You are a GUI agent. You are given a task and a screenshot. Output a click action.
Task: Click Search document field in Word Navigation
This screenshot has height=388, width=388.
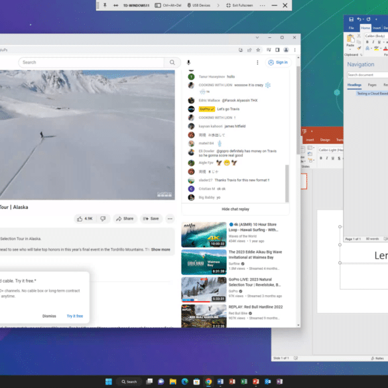[367, 75]
